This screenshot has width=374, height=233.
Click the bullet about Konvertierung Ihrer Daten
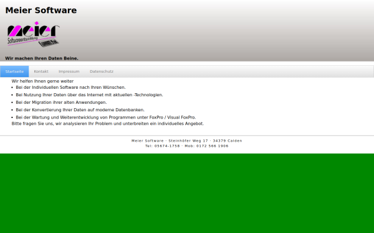[x=80, y=110]
